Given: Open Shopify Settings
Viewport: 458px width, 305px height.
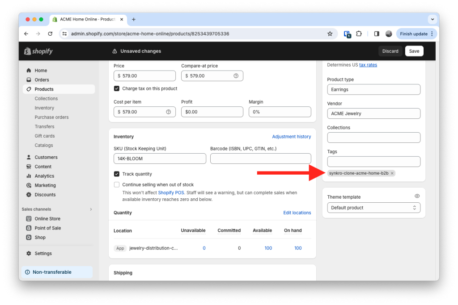Looking at the screenshot, I should point(43,253).
